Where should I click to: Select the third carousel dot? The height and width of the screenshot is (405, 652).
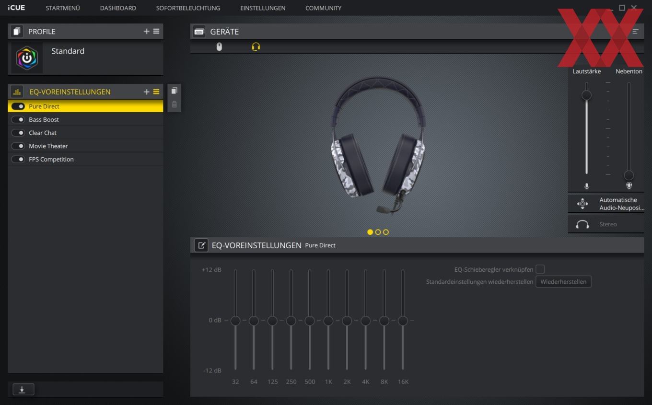point(386,232)
